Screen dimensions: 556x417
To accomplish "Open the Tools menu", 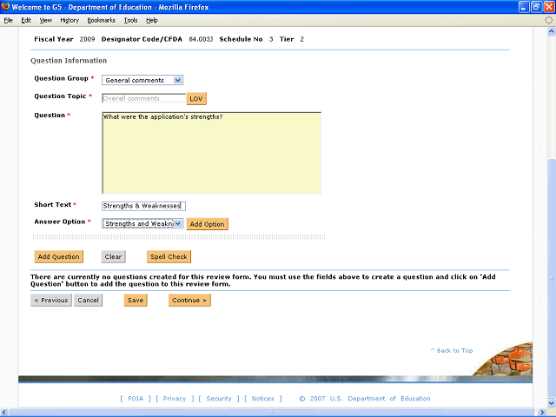I will (x=130, y=21).
